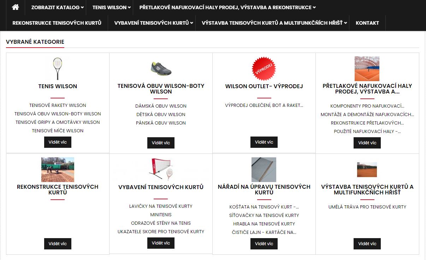The height and width of the screenshot is (260, 426).
Task: Click the Wilson tennis shoe image
Action: coord(161,68)
